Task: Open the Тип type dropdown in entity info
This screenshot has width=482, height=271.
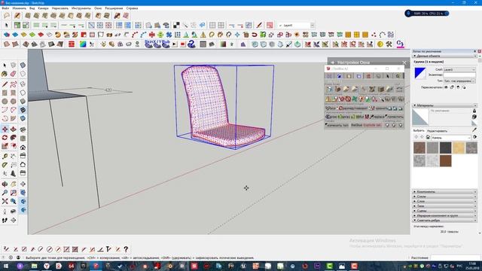Action: (x=459, y=81)
